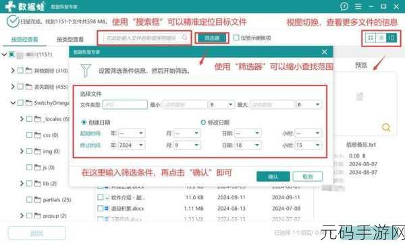Tick the img (0) folder checkbox
Screen dimensions: 405x245
click(x=30, y=151)
